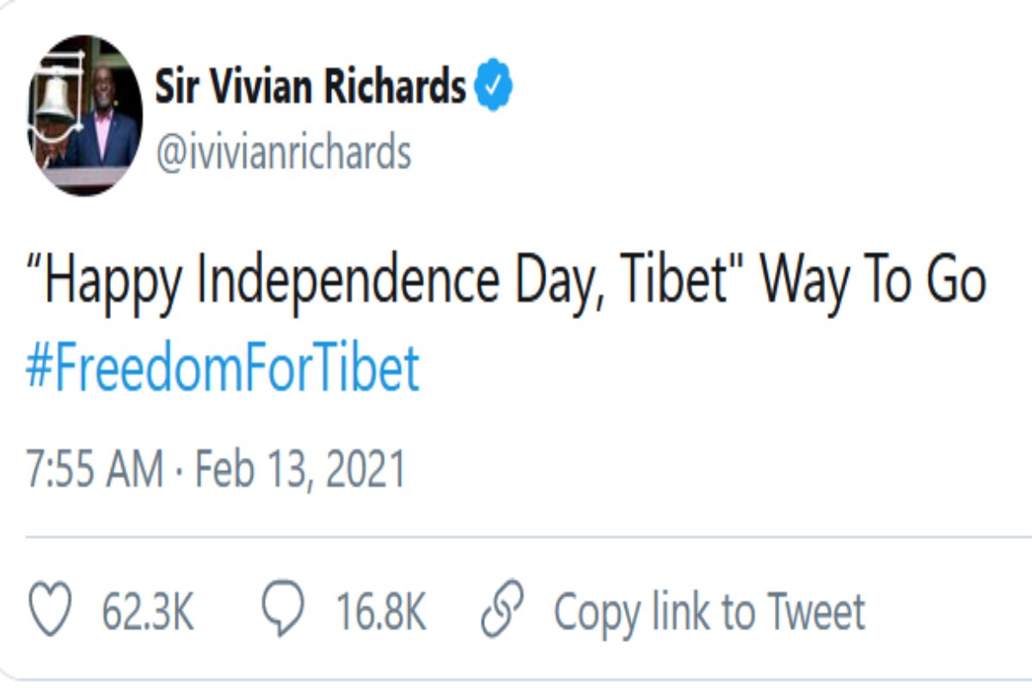The image size is (1032, 688).
Task: Open the Sir Vivian Richards display name
Action: tap(310, 87)
